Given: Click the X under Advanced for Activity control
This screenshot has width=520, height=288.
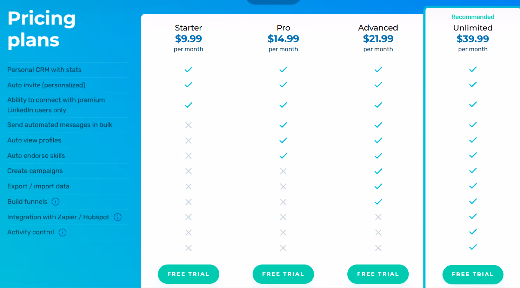Looking at the screenshot, I should [x=378, y=232].
